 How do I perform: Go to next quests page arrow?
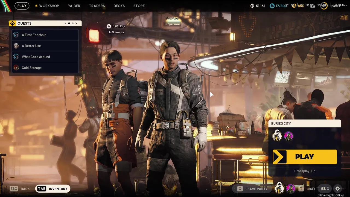pyautogui.click(x=76, y=23)
